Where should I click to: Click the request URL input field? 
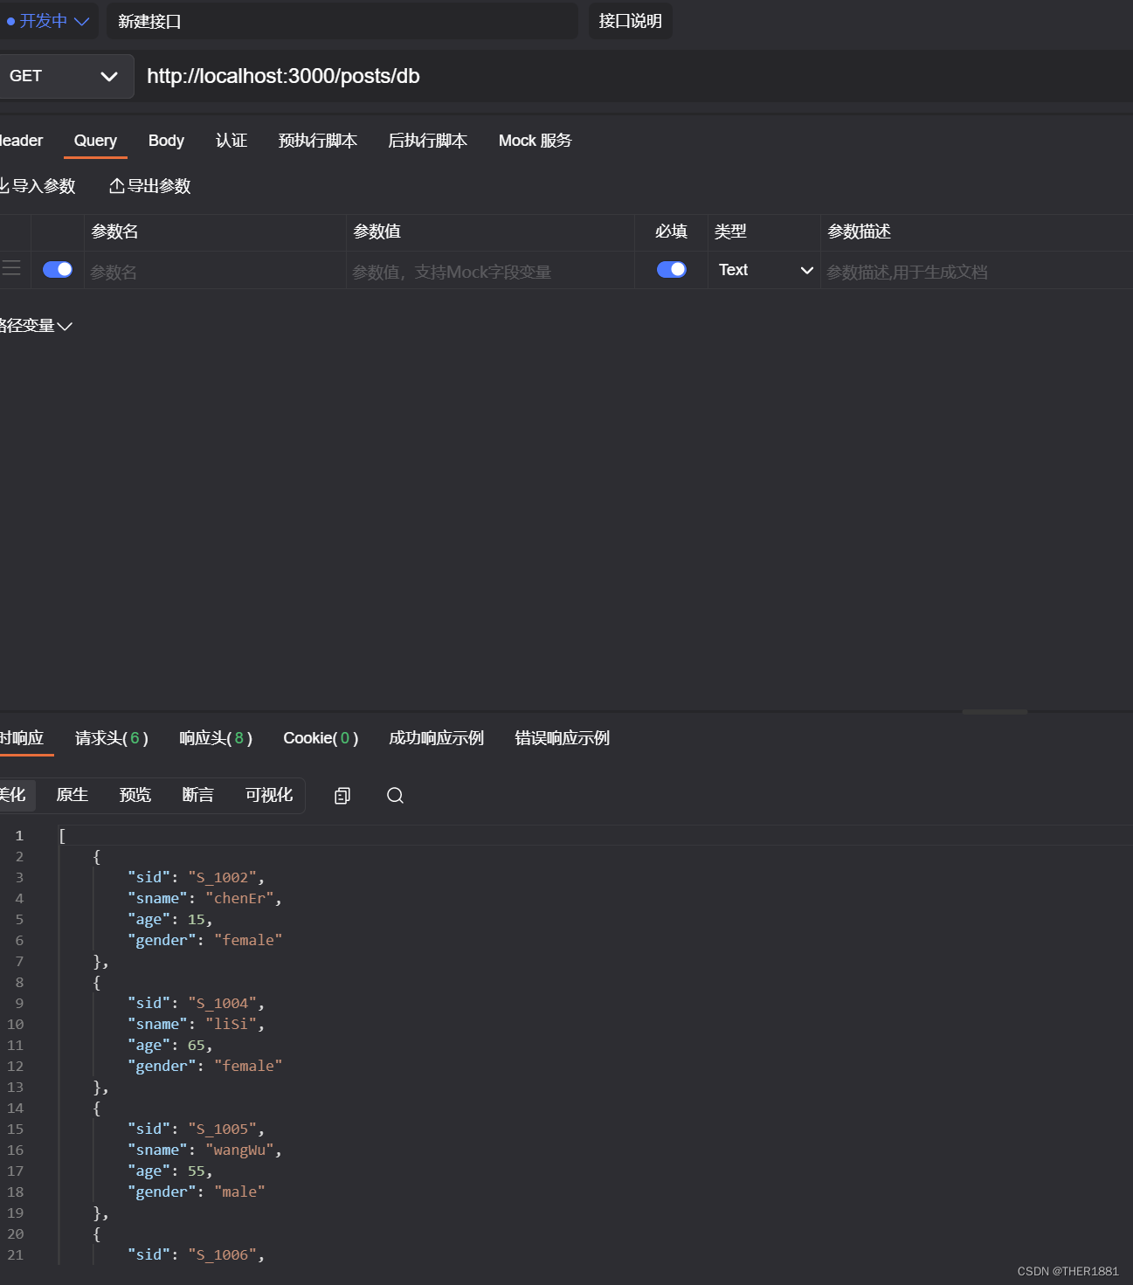(x=437, y=76)
